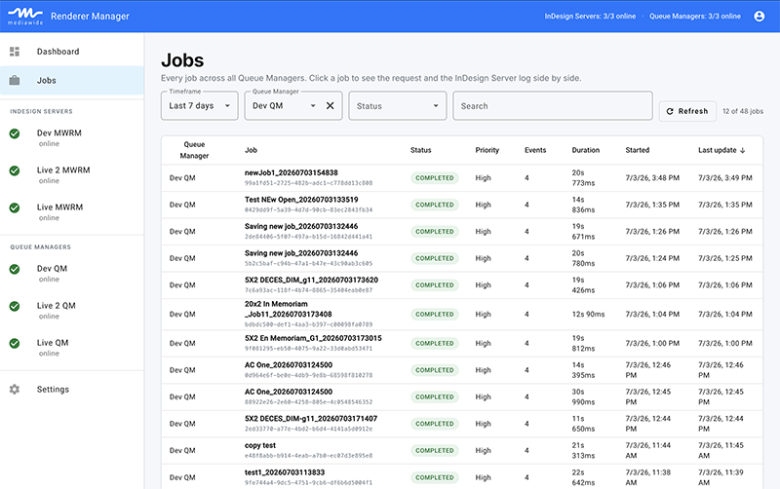Select Jobs in sidebar
Image resolution: width=780 pixels, height=489 pixels.
71,80
